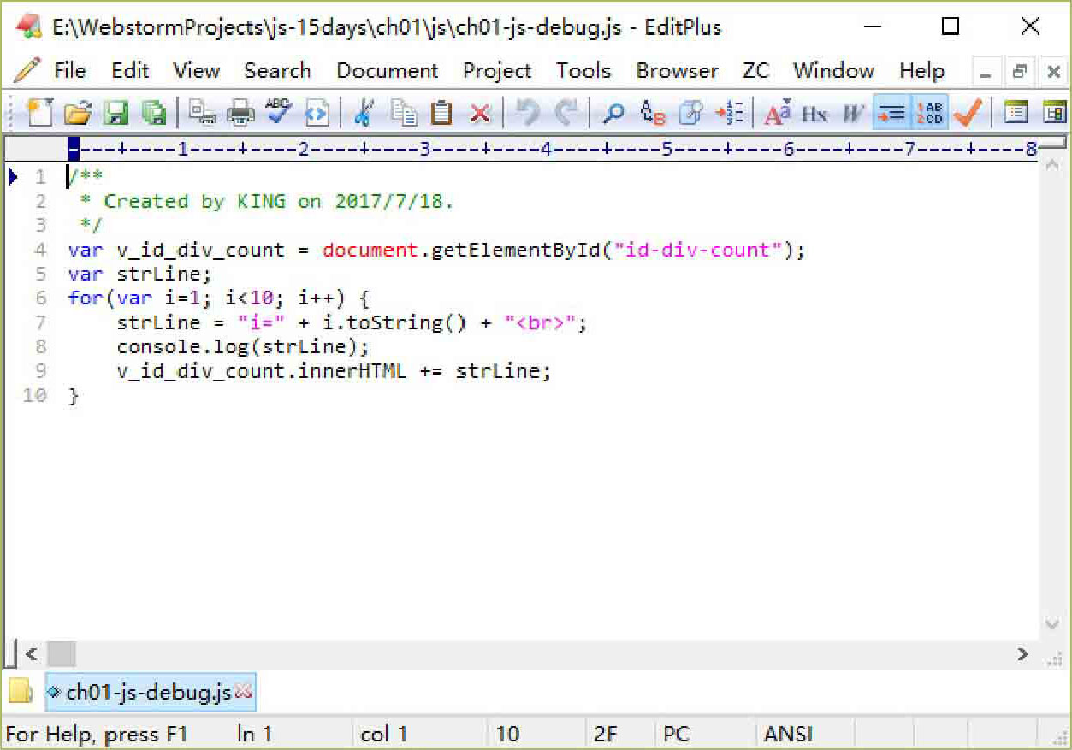Click 'Created by KING on 2017/7/18.' comment

(279, 202)
